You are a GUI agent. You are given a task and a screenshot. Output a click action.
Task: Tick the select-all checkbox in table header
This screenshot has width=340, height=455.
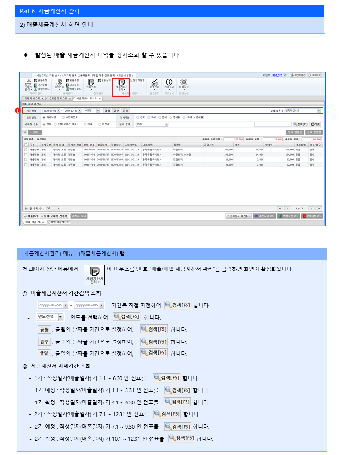[26, 145]
